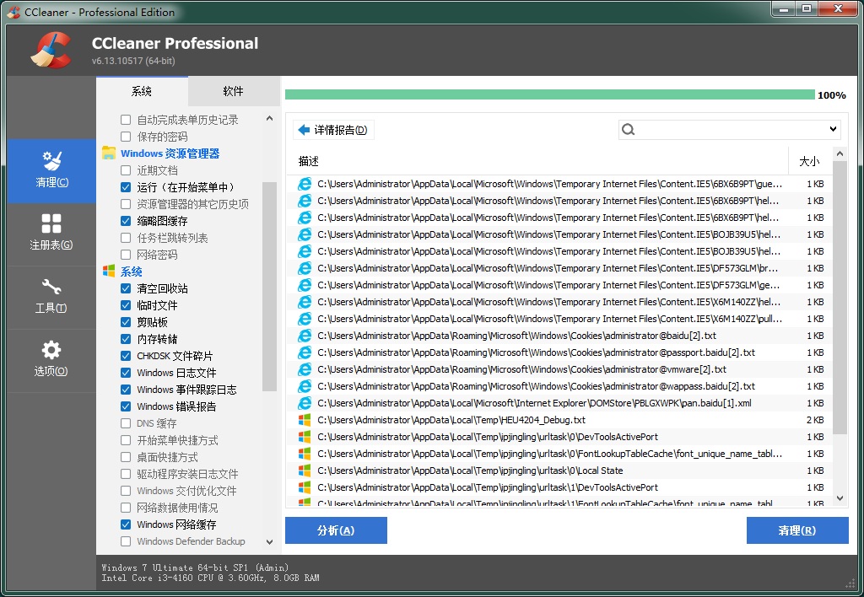Open the 注册表 registry section icon
This screenshot has height=597, width=864.
[x=51, y=223]
